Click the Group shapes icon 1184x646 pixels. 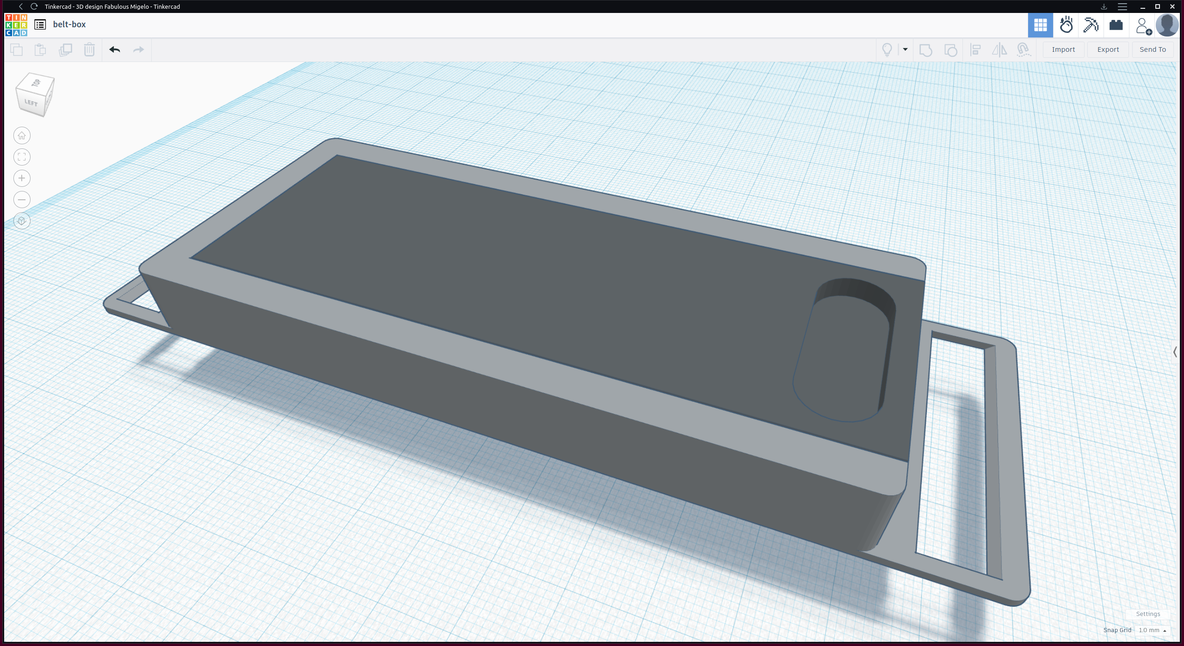point(925,49)
